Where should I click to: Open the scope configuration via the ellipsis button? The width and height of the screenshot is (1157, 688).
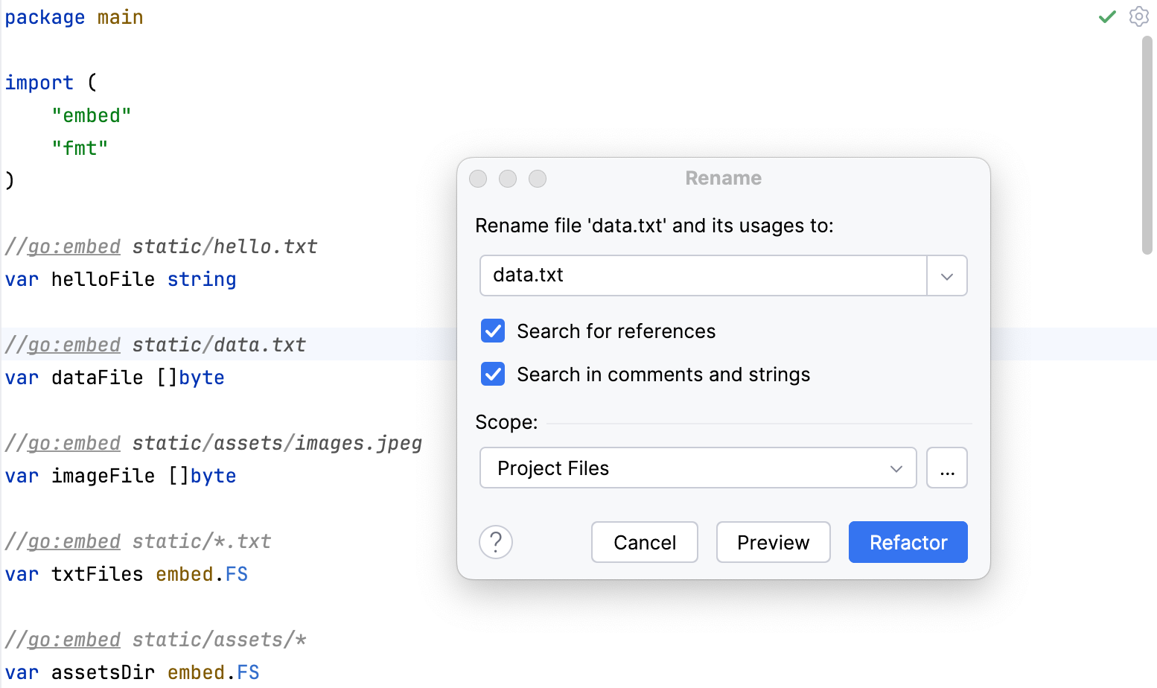(x=946, y=468)
